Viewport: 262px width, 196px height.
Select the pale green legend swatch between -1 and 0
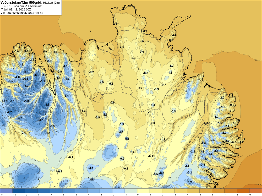131,191
